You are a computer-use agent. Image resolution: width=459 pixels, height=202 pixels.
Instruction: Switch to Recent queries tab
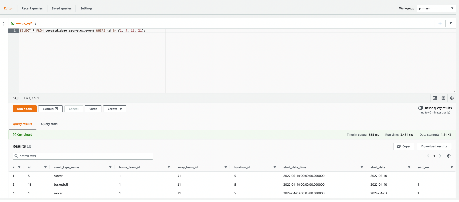32,8
